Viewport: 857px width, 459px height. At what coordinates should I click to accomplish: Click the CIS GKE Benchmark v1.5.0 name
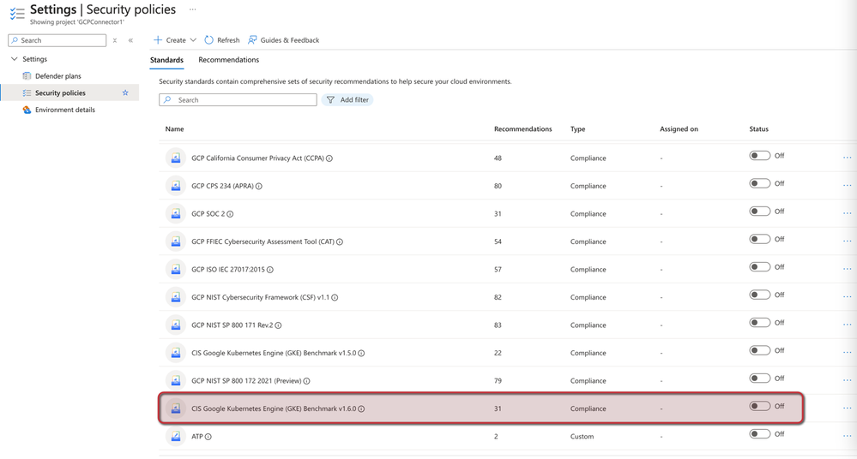click(274, 353)
